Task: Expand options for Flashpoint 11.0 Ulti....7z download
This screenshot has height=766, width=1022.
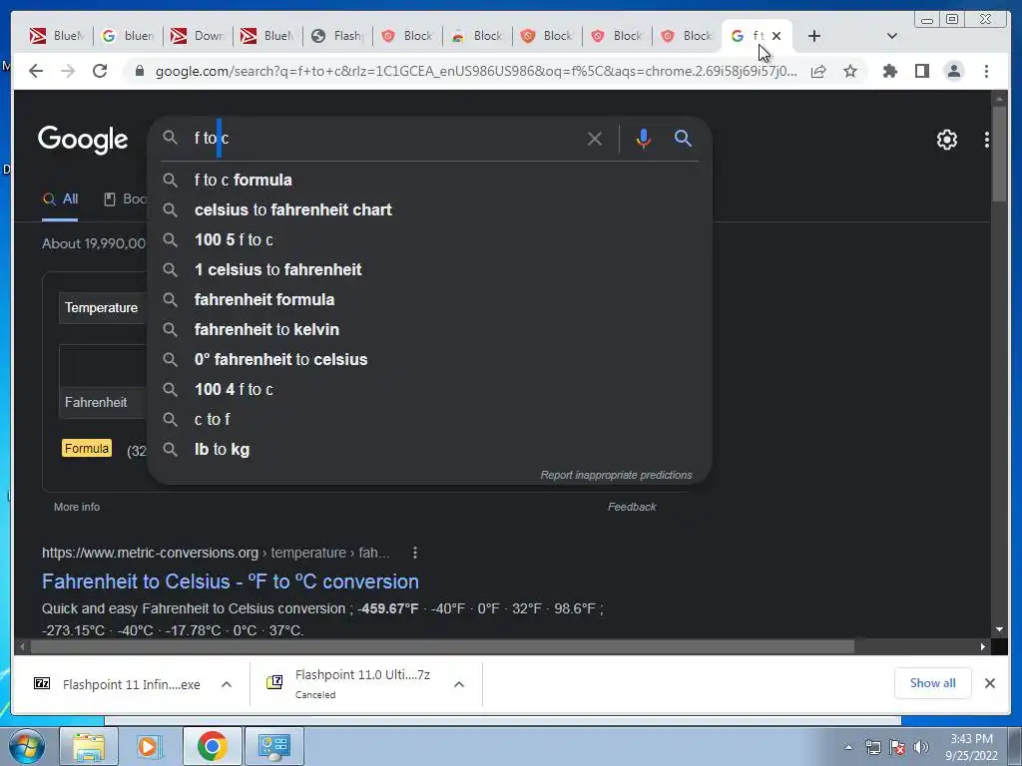Action: click(x=459, y=684)
